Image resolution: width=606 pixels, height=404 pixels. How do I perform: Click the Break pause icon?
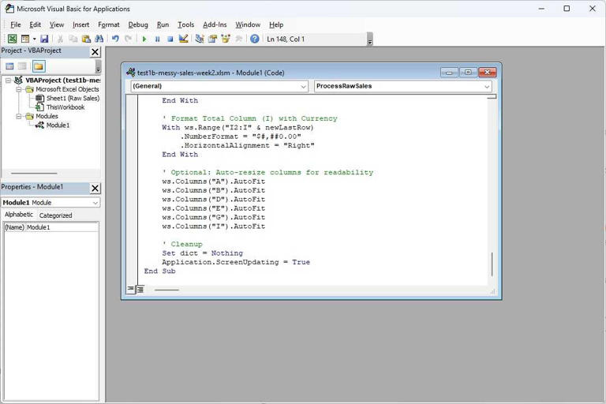157,39
